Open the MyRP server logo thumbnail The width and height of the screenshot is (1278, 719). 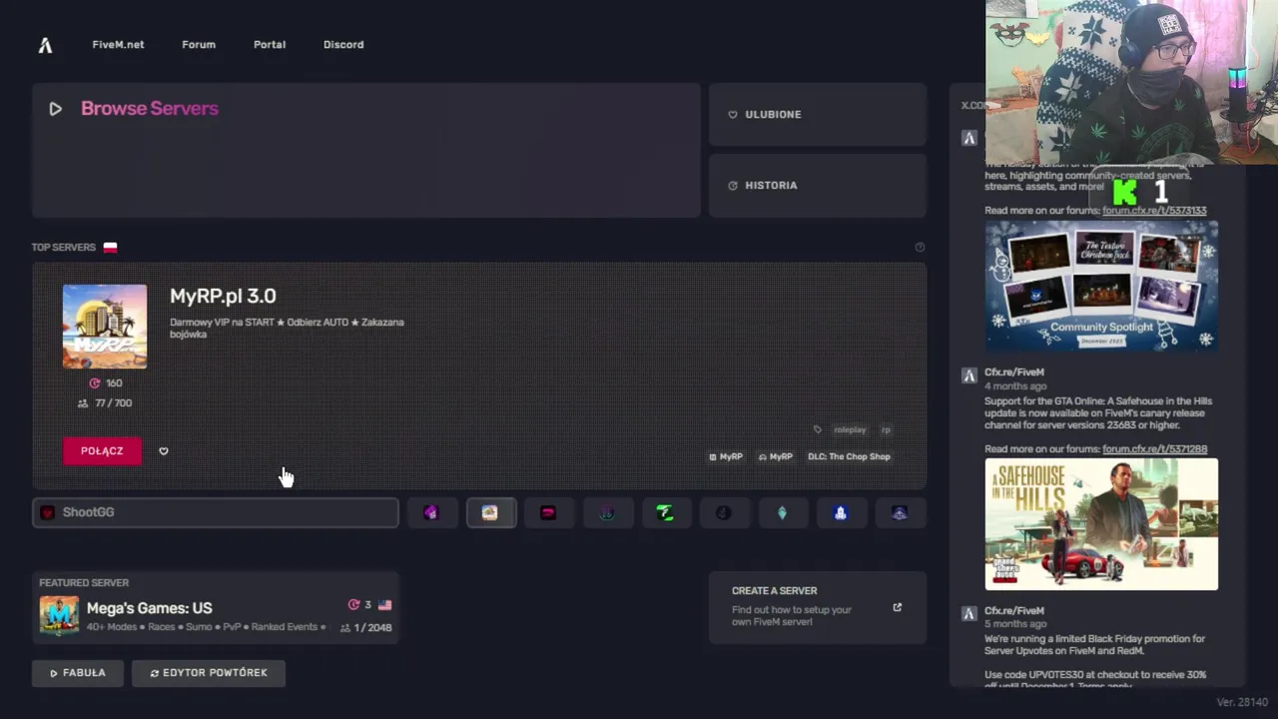click(x=105, y=327)
